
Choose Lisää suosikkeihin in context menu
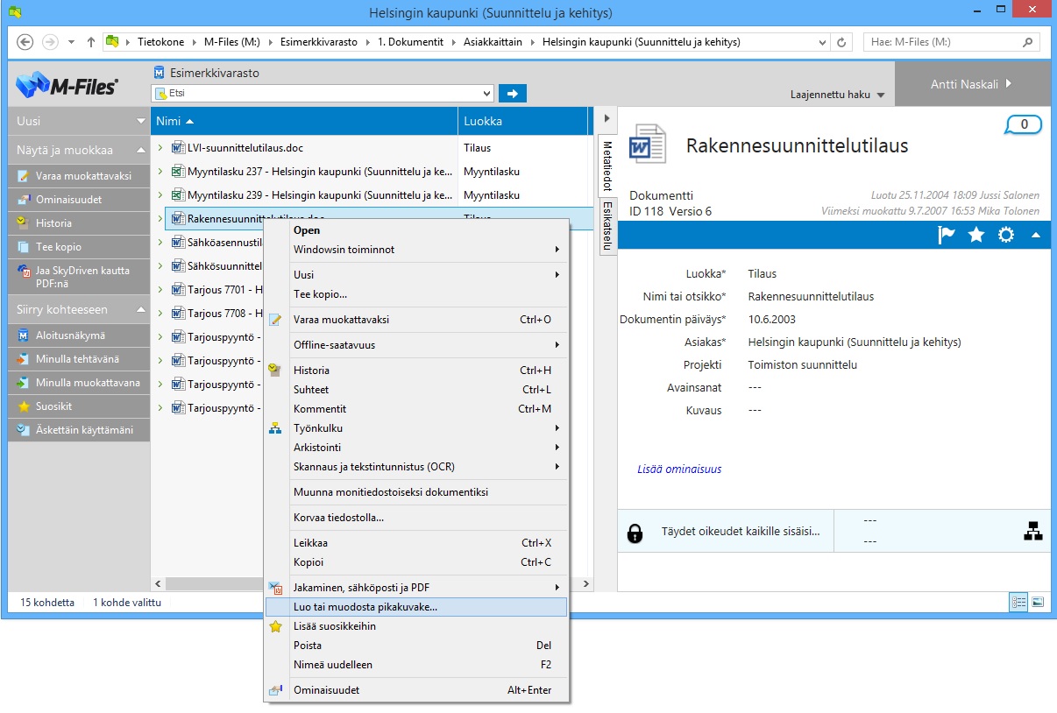click(x=417, y=626)
